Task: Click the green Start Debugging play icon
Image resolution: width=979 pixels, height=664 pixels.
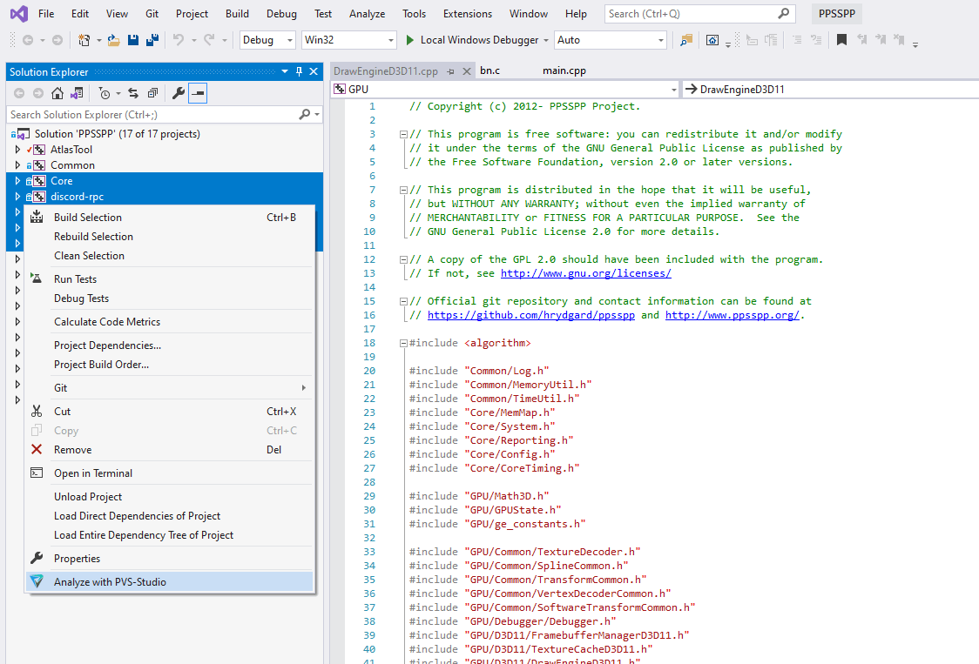Action: click(409, 40)
